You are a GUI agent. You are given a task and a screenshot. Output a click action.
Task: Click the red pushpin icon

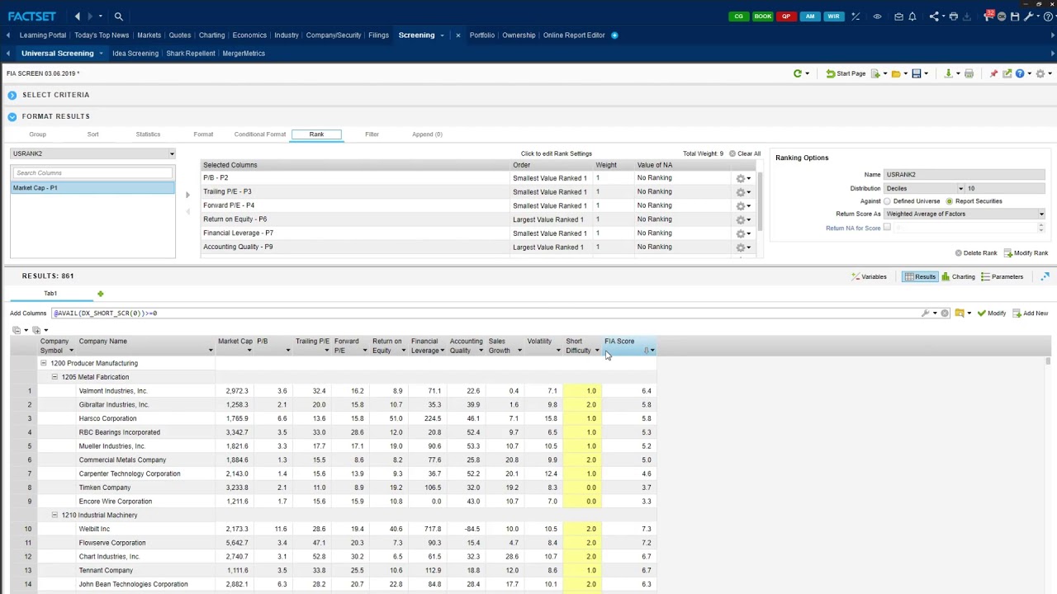[993, 74]
